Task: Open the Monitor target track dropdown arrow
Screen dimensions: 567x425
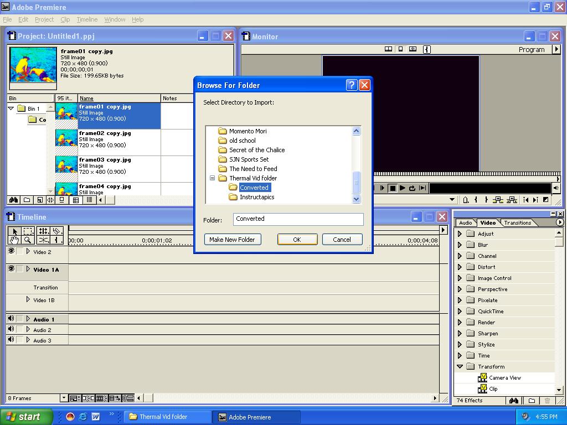Action: [x=452, y=199]
